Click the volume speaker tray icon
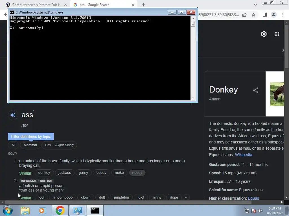The image size is (289, 216). click(x=260, y=211)
